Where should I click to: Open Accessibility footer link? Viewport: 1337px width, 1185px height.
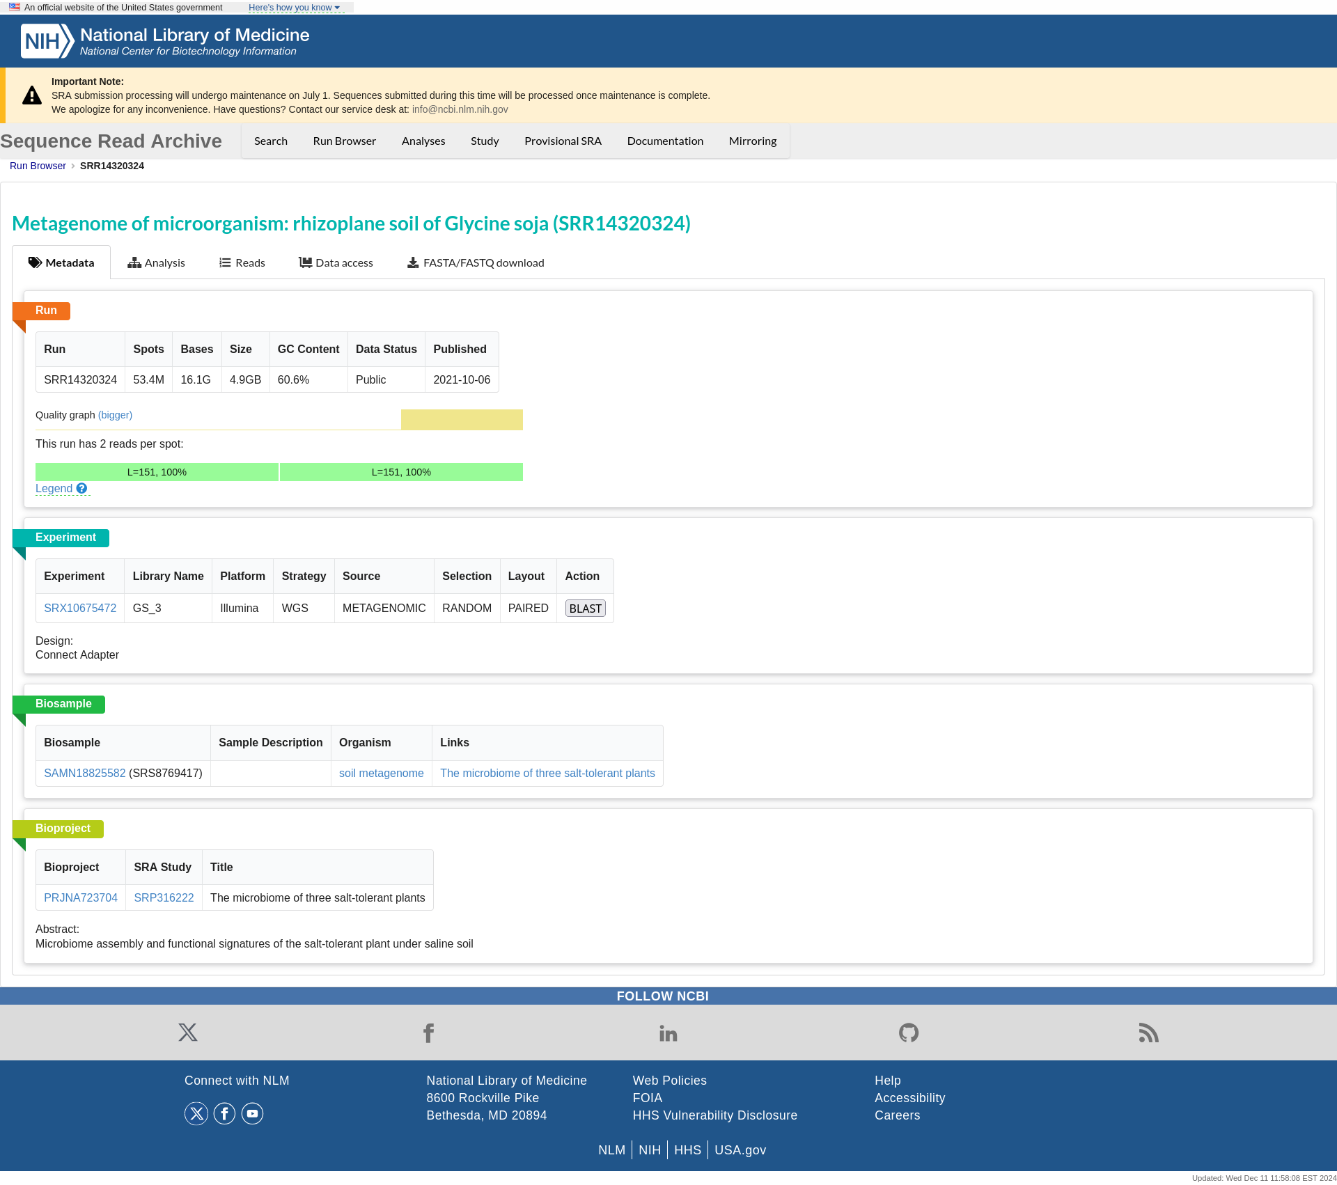(909, 1098)
